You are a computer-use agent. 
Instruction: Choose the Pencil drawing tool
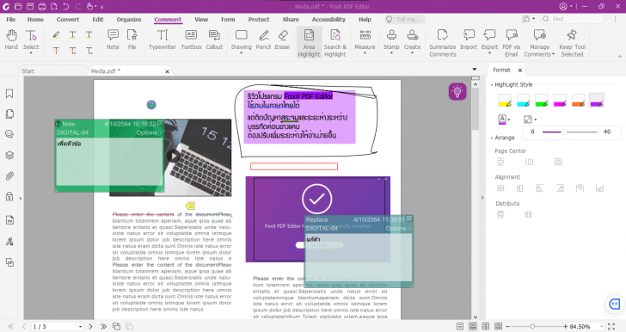[x=263, y=40]
